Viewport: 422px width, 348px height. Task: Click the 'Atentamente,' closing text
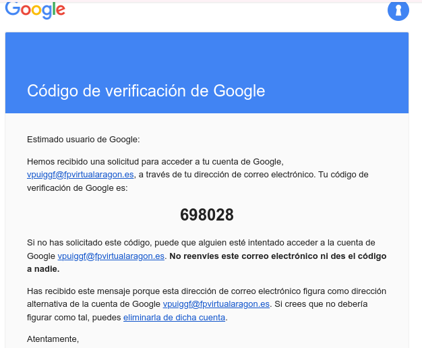[x=53, y=339]
